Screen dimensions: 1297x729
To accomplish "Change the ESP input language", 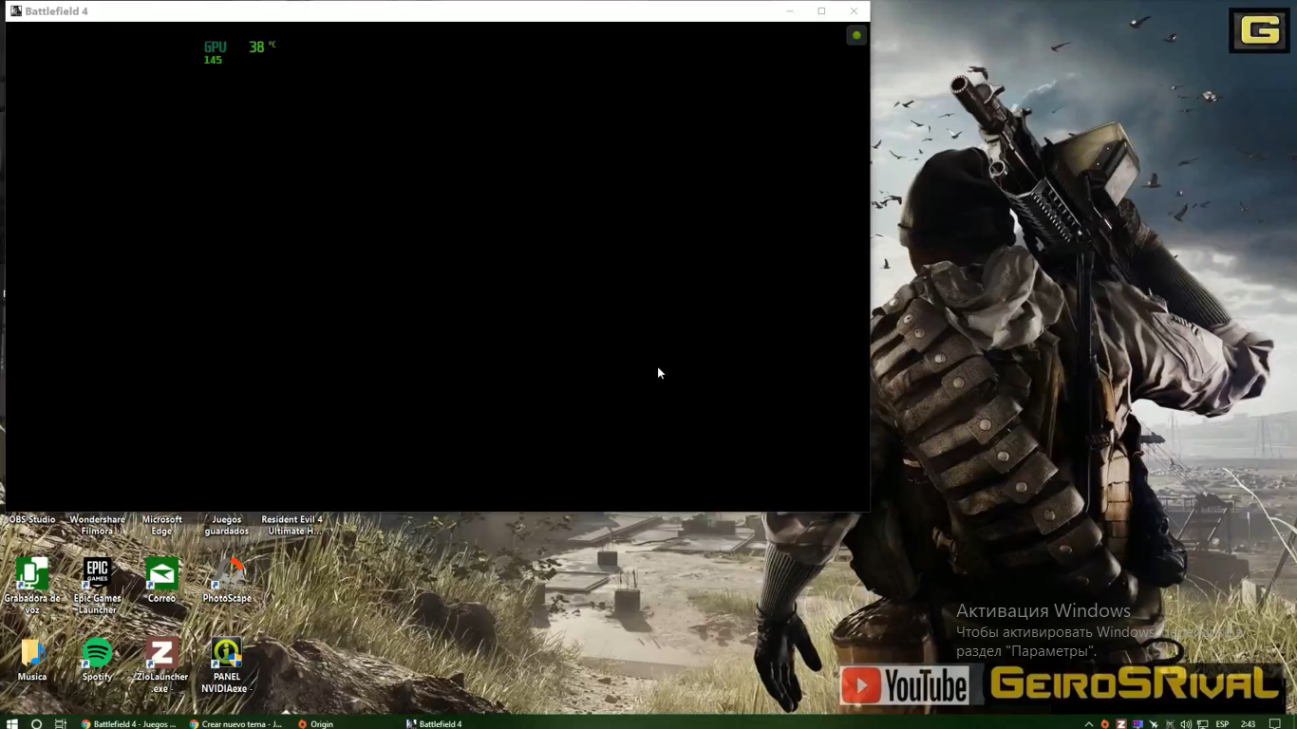I will [1222, 724].
